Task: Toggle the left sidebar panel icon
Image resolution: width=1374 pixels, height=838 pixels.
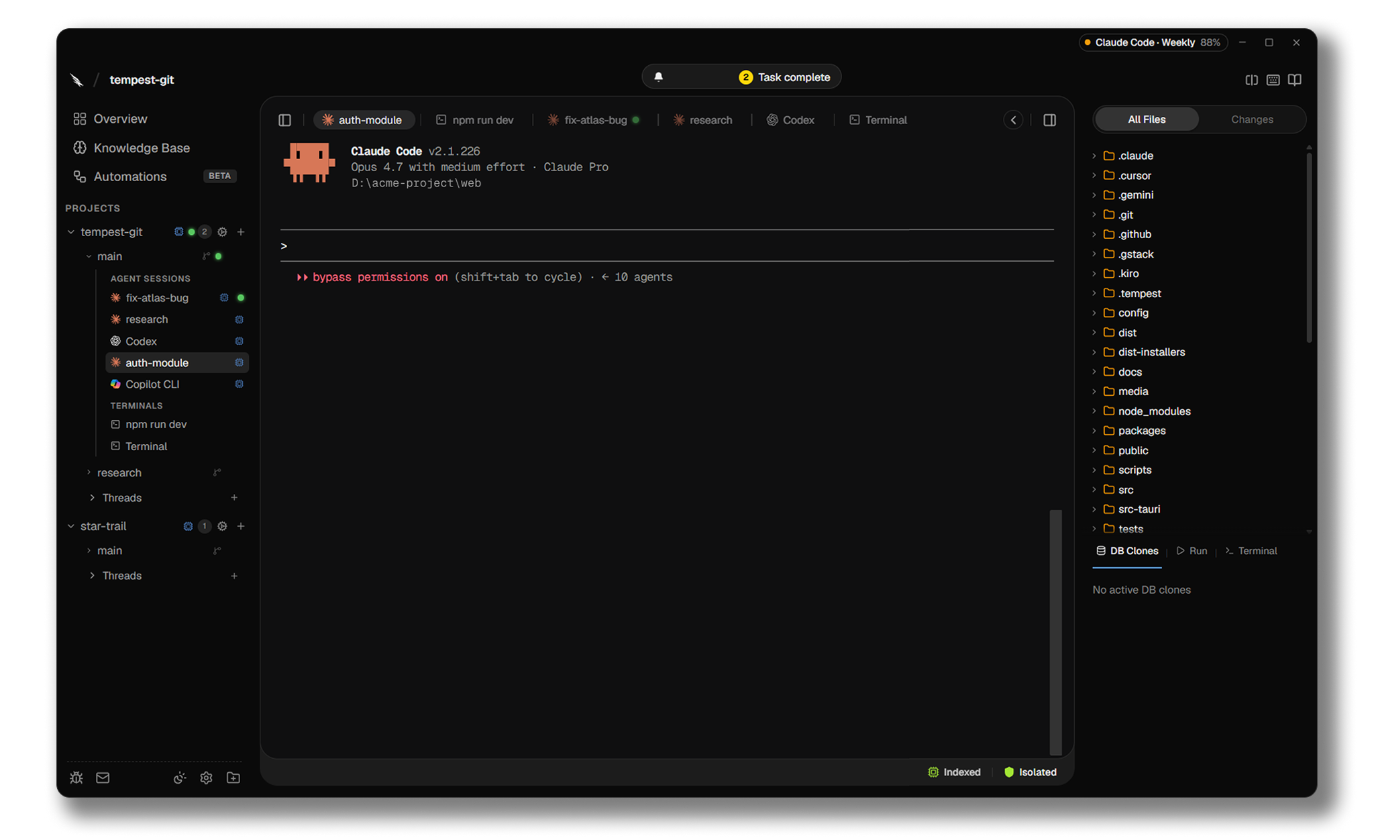Action: (x=284, y=120)
